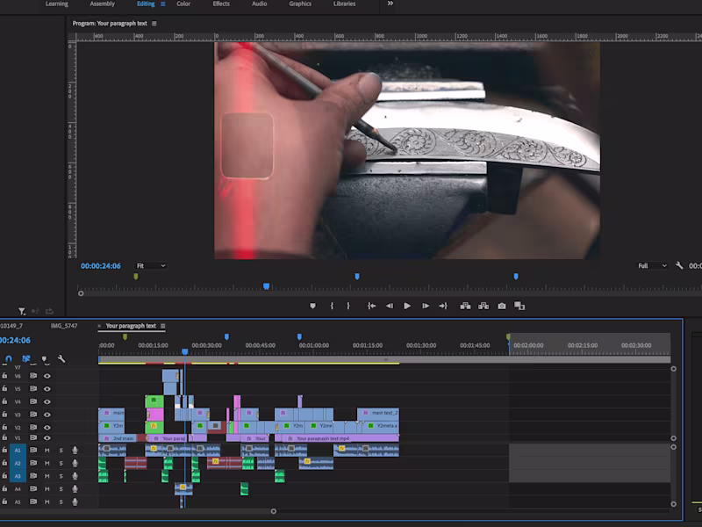Screen dimensions: 702x527
Task: Open the Full playback resolution dropdown
Action: [652, 265]
